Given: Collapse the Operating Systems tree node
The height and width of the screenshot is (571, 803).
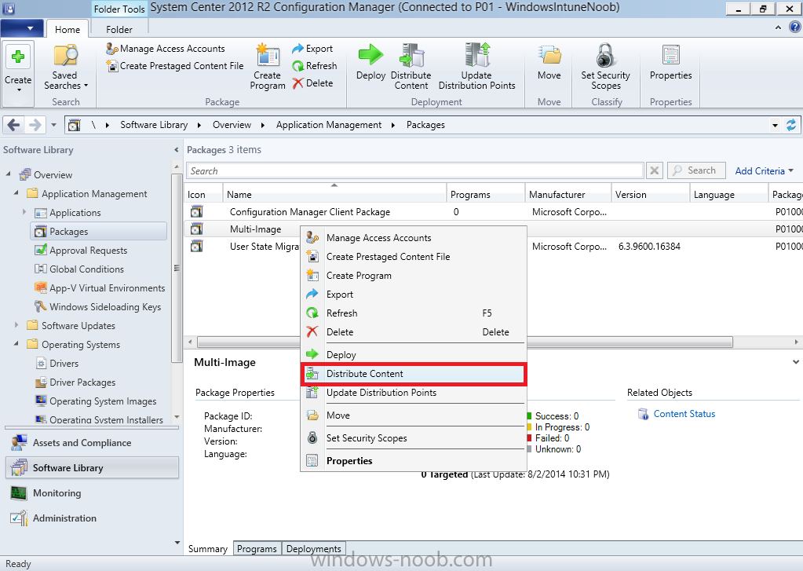Looking at the screenshot, I should (16, 344).
